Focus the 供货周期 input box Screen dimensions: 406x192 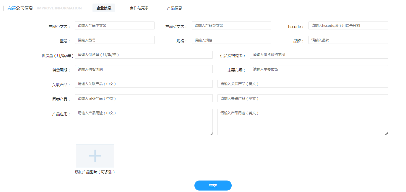pyautogui.click(x=144, y=69)
